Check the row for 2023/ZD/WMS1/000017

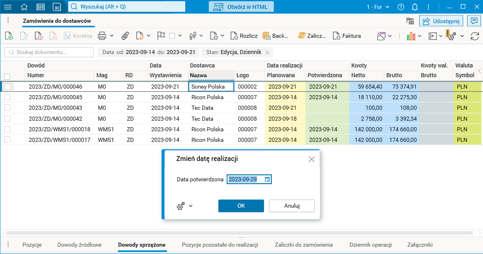pyautogui.click(x=8, y=140)
